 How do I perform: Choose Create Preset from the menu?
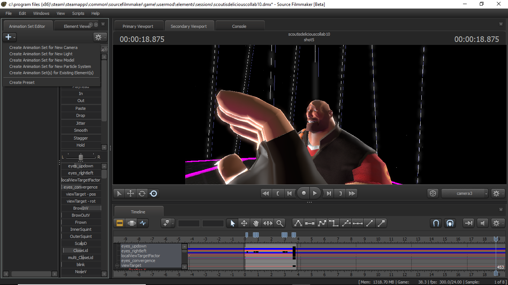click(x=22, y=82)
